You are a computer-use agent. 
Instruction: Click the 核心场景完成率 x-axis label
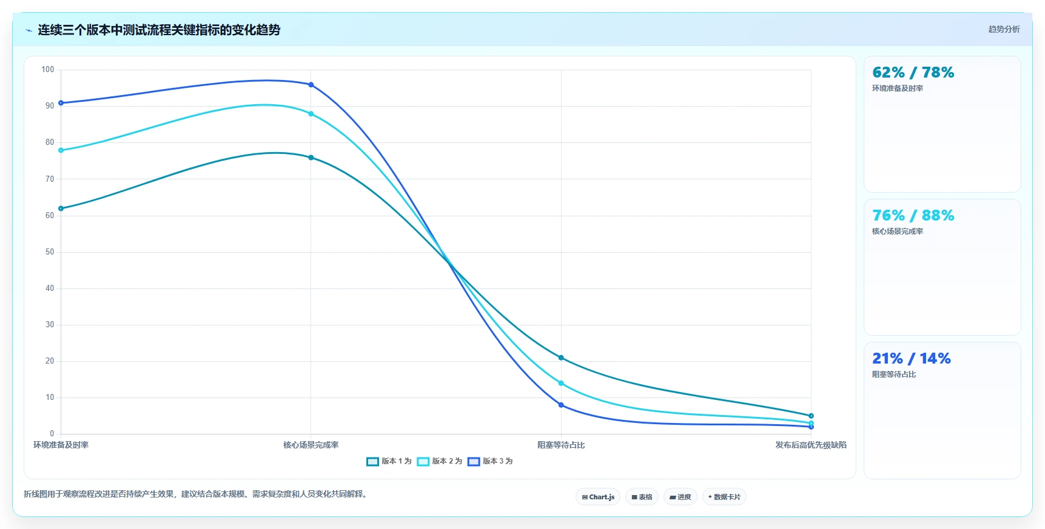pos(311,445)
